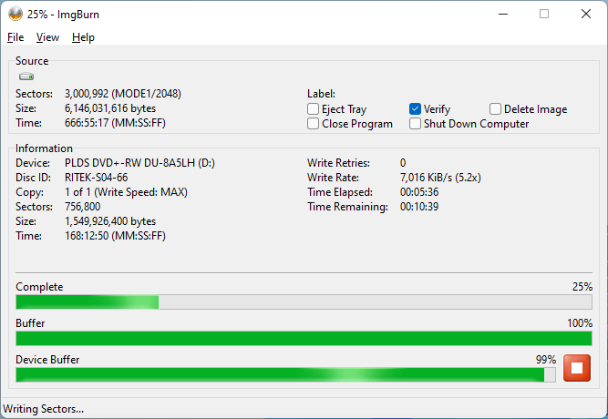608x419 pixels.
Task: Open the Help menu
Action: pyautogui.click(x=83, y=37)
